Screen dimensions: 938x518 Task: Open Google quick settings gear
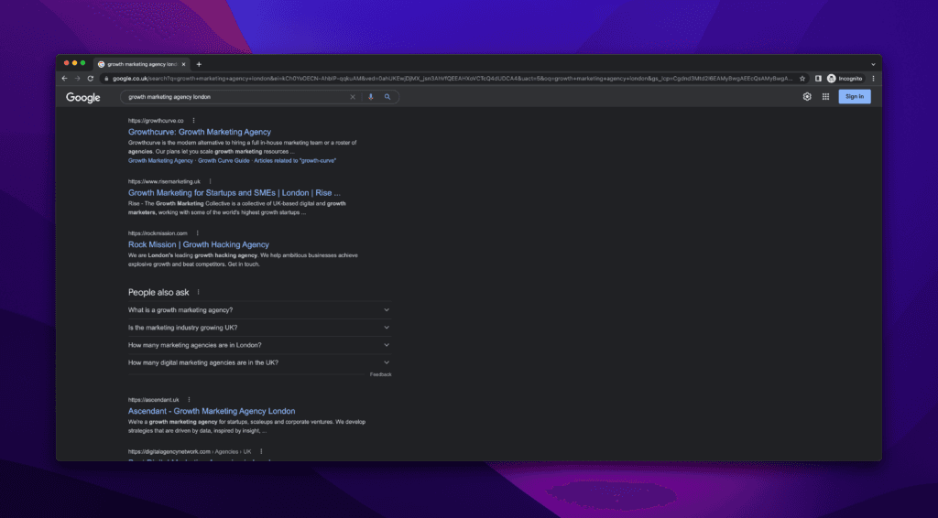807,96
